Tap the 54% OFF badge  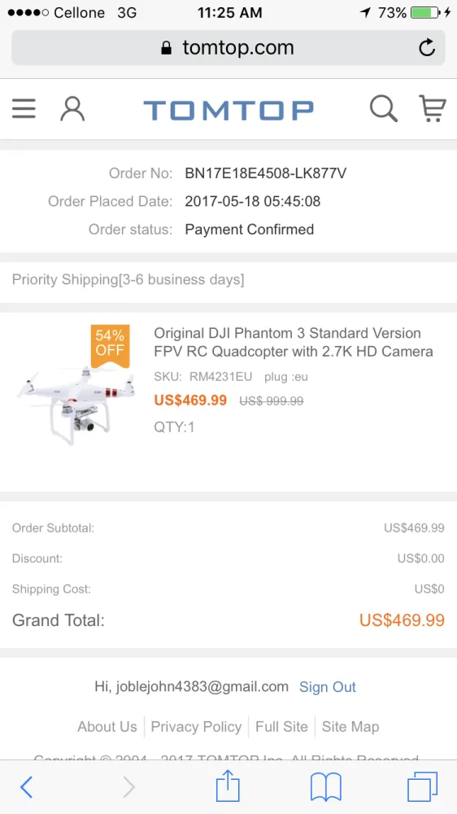pyautogui.click(x=110, y=344)
